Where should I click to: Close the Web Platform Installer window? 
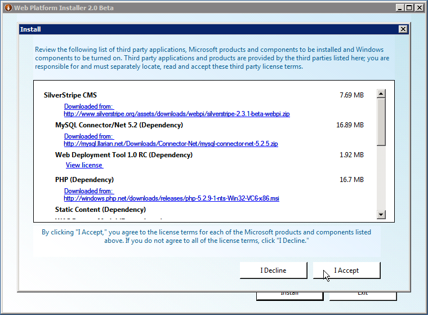pos(419,8)
